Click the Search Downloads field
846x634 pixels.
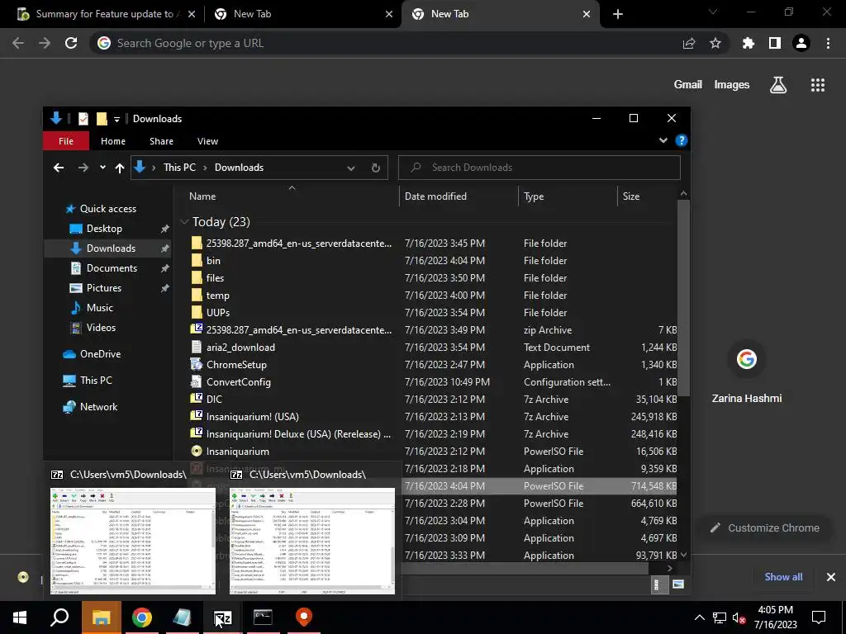point(539,168)
